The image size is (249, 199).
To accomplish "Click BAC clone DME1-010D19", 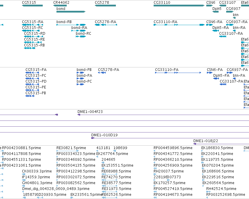I will click(170, 138).
